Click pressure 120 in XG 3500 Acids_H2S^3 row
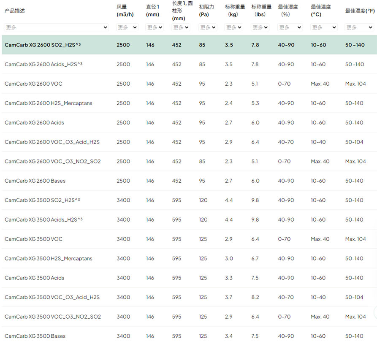This screenshot has height=344, width=377. [203, 220]
